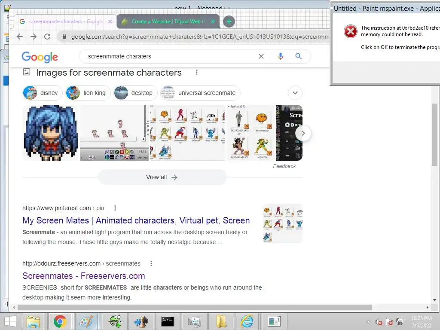Screen dimensions: 440x330
Task: Open Notepad++ chameleon icon in taskbar
Action: pyautogui.click(x=115, y=321)
